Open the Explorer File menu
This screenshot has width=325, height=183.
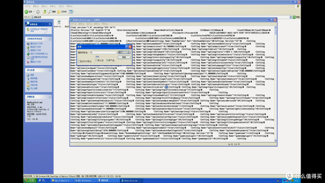[27, 6]
